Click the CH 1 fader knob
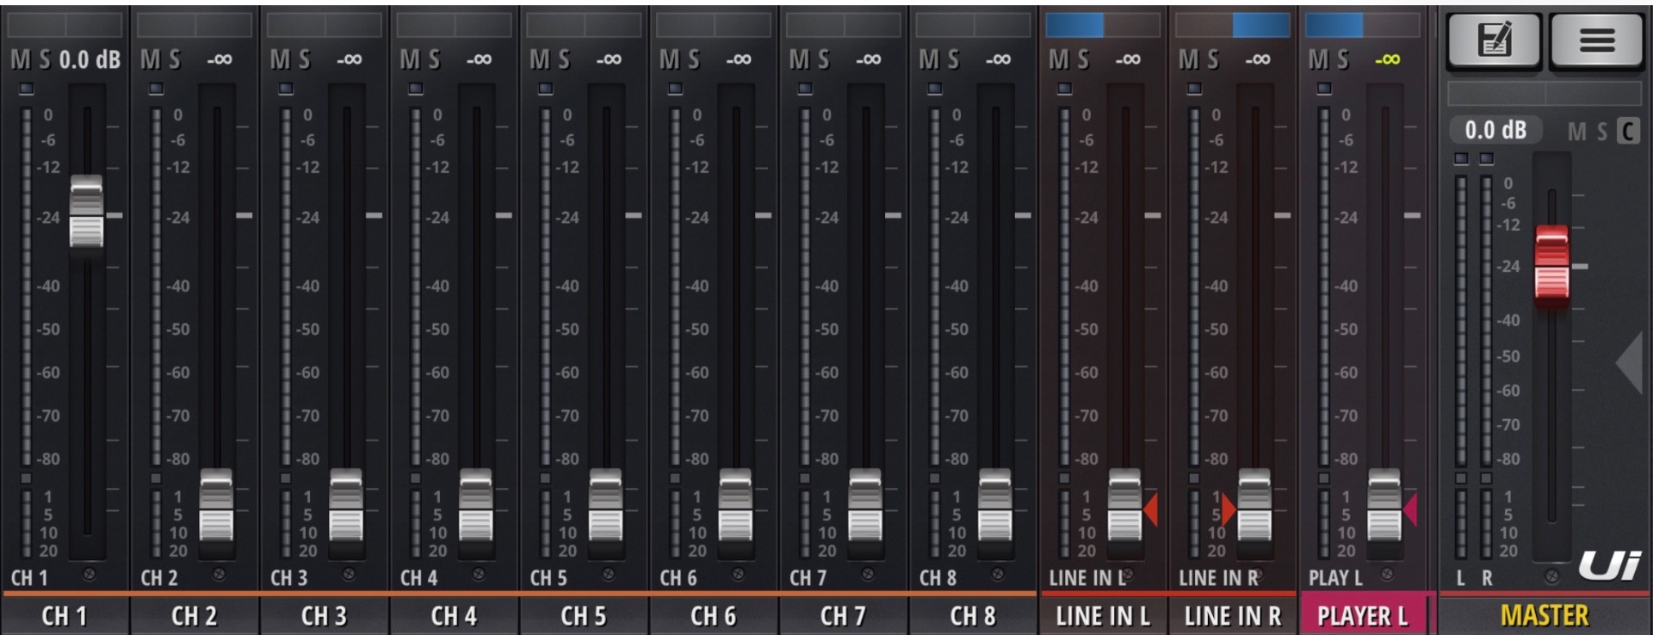Screen dimensions: 1653x635 tap(86, 212)
